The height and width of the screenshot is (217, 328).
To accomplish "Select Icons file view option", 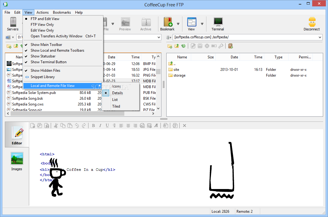I will 121,86.
